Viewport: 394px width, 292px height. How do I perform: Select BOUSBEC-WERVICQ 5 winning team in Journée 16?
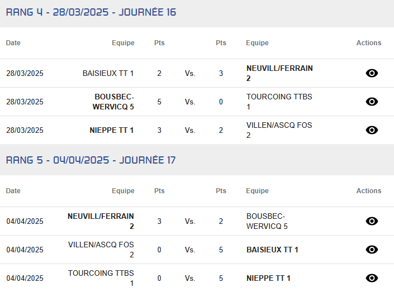tap(113, 102)
